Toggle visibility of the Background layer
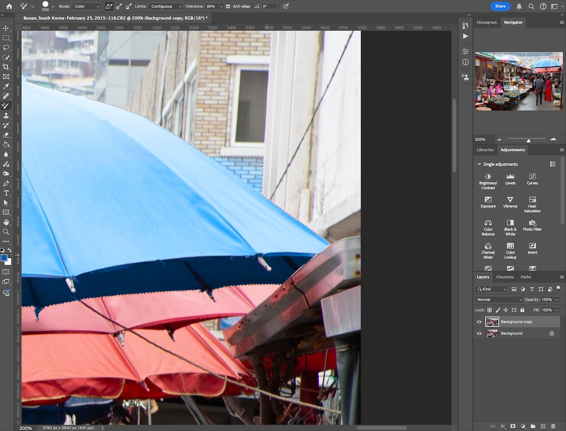 coord(479,333)
